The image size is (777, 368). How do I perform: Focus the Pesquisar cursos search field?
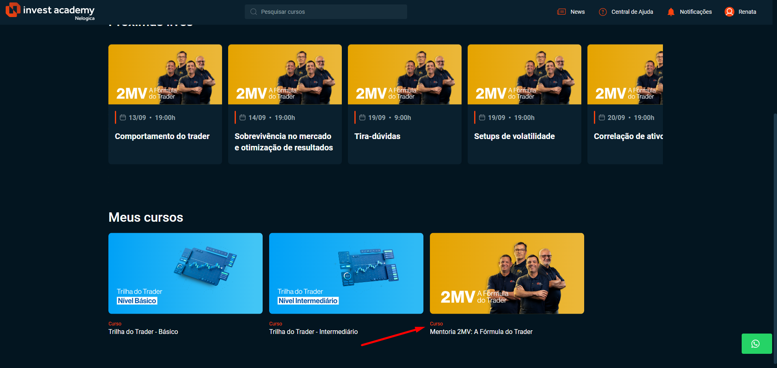click(x=326, y=12)
